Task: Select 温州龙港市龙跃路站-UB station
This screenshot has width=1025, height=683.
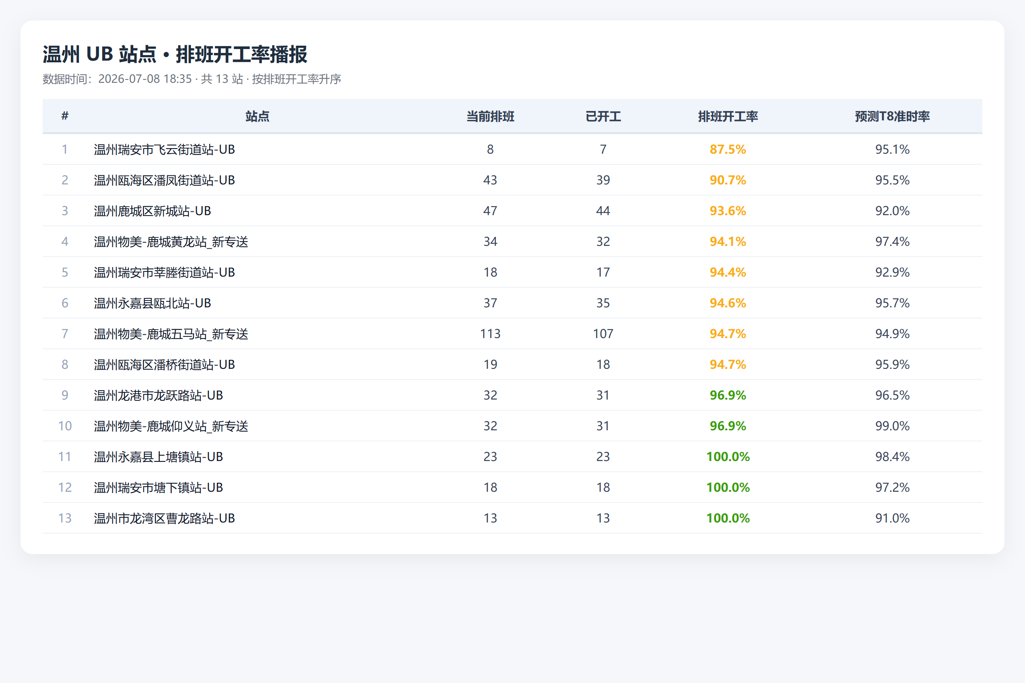Action: coord(158,395)
